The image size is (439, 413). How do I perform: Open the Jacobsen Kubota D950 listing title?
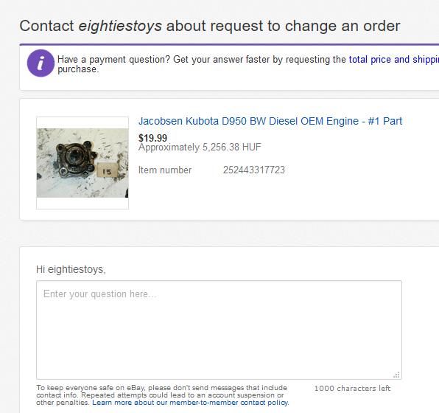tap(270, 121)
